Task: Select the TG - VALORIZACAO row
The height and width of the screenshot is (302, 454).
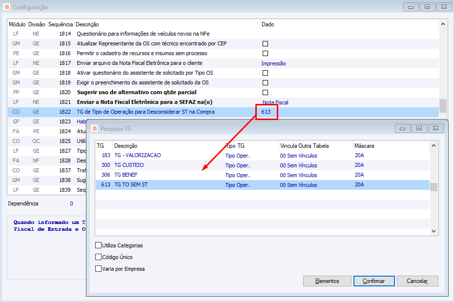Action: coord(262,155)
